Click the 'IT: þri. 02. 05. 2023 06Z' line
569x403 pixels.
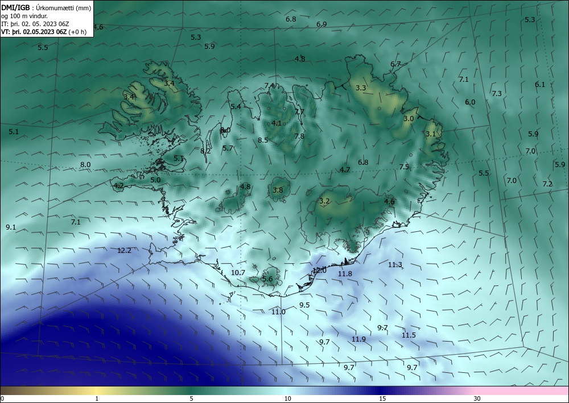(35, 24)
